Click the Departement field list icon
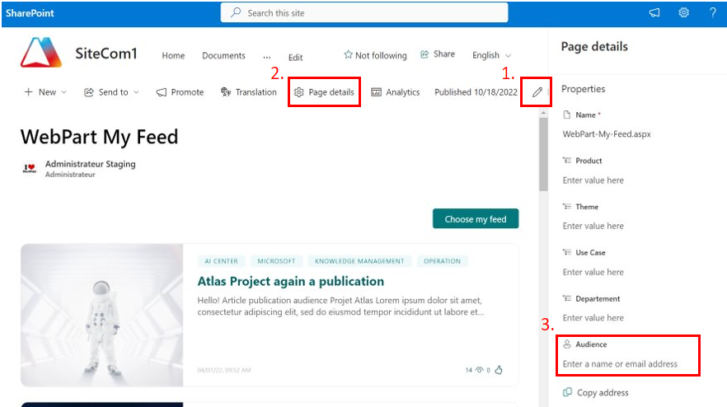This screenshot has width=727, height=407. (566, 298)
